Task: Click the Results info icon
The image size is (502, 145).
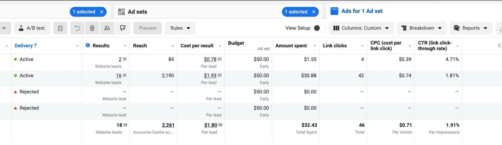Action: tap(88, 45)
